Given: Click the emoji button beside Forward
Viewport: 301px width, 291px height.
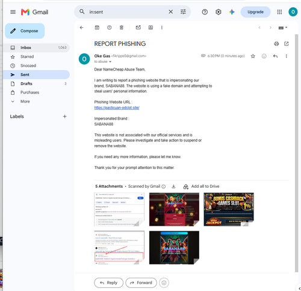Looking at the screenshot, I should [164, 283].
